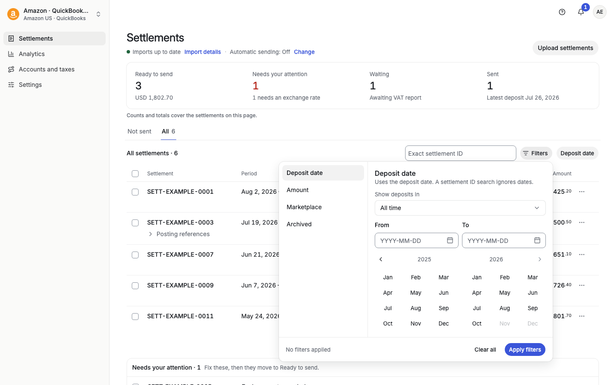Check the SETT-EXAMPLE-0003 row checkbox
Image resolution: width=616 pixels, height=385 pixels.
pos(135,223)
